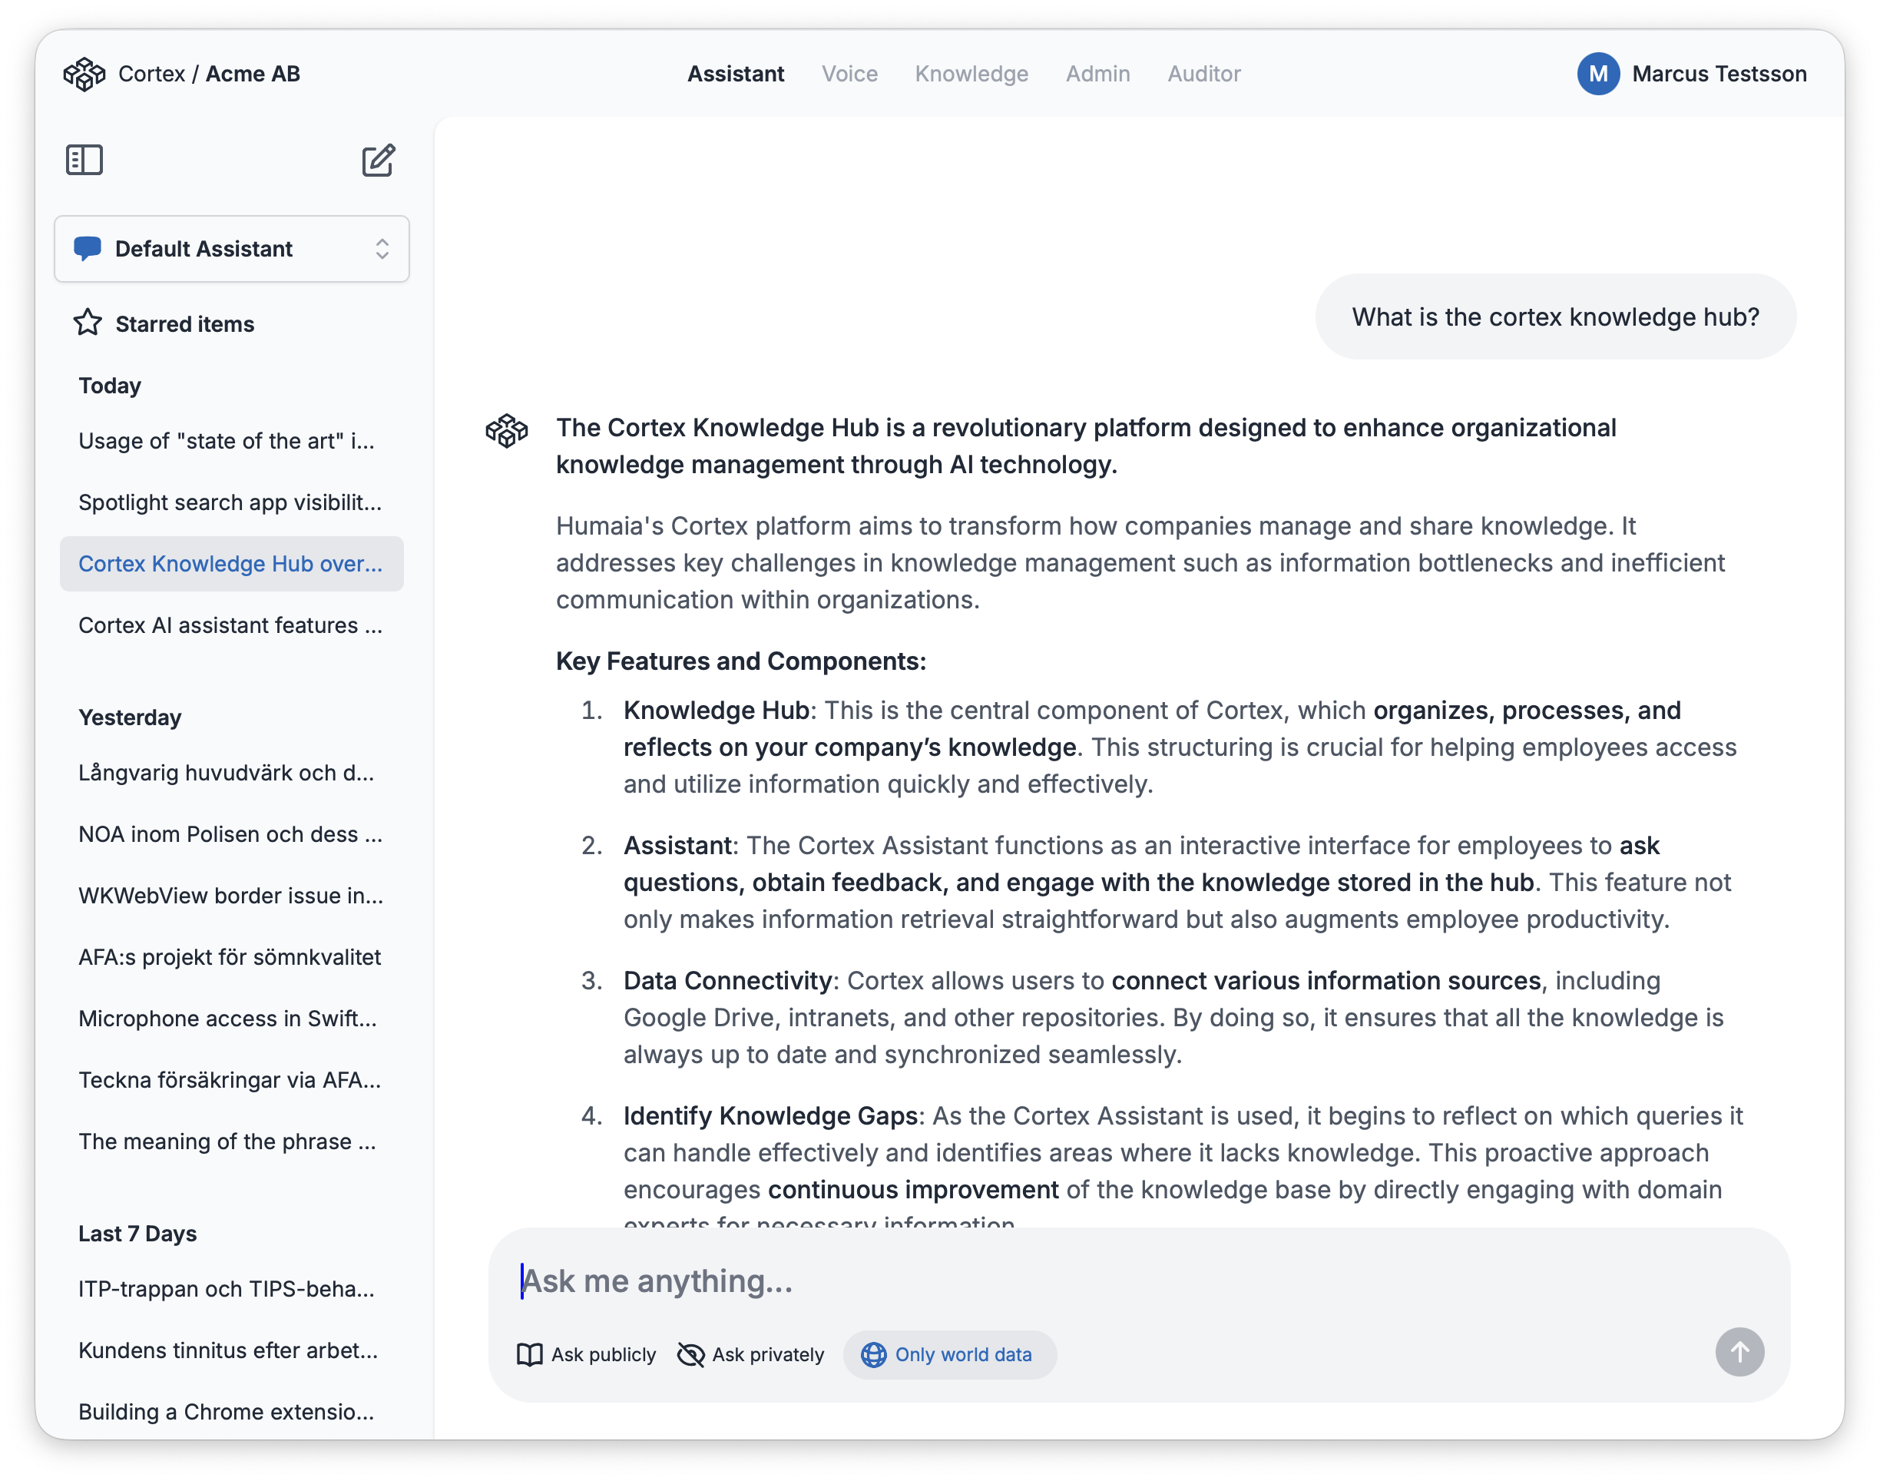Click the Marcus Testsson user name
Viewport: 1880px width, 1481px height.
(1719, 74)
